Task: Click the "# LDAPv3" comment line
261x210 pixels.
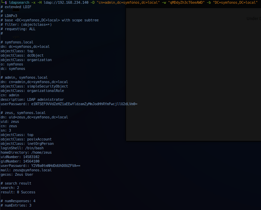Action: [11, 16]
